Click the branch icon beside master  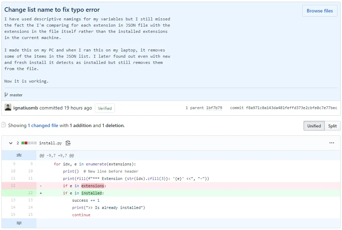(x=6, y=95)
